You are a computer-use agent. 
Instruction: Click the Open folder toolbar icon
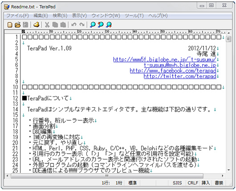[18, 24]
